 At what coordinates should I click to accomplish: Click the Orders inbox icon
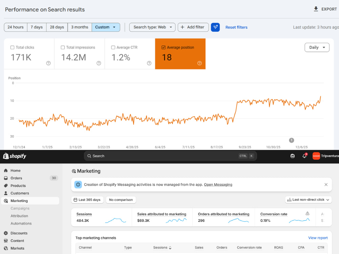coord(6,178)
